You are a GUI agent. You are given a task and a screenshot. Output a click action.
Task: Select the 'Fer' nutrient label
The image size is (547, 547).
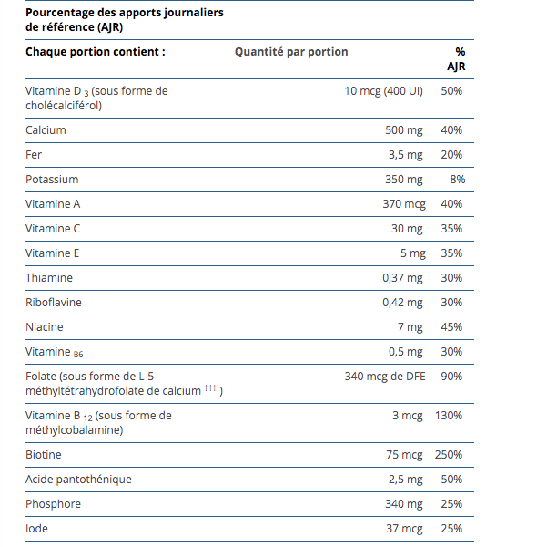click(x=34, y=155)
